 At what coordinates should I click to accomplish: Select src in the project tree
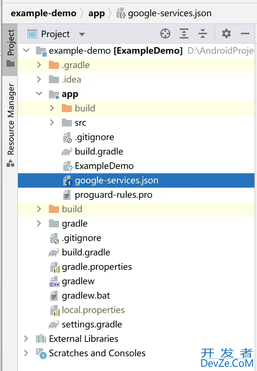click(80, 123)
